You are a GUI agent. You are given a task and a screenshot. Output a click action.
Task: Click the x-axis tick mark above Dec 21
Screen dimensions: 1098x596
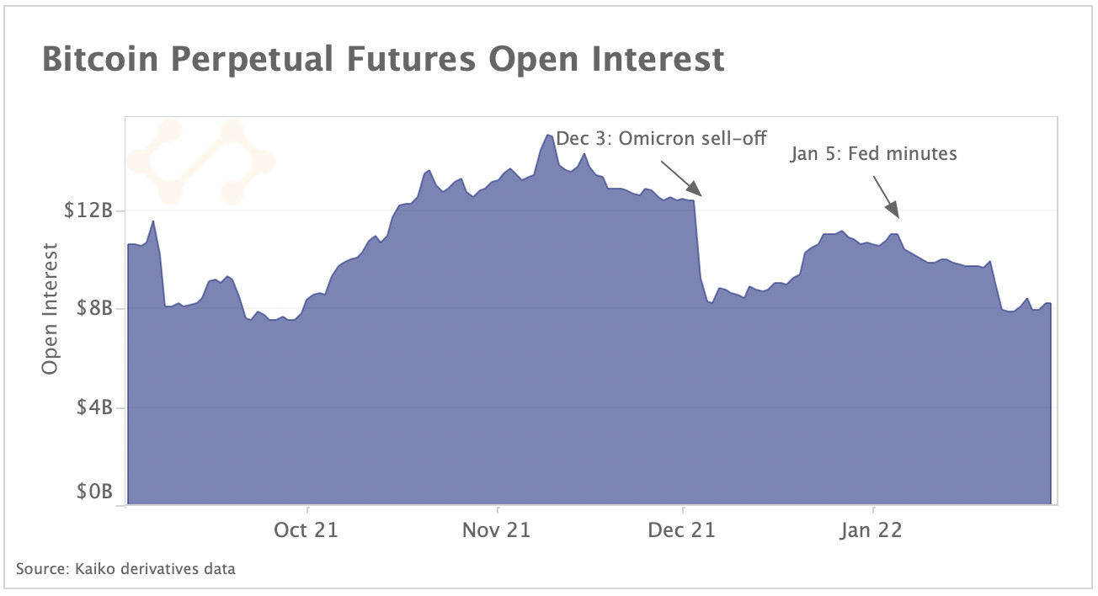684,508
